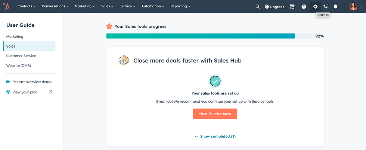This screenshot has height=150, width=366.
Task: Open the Sales dropdown in top bar
Action: pyautogui.click(x=107, y=6)
